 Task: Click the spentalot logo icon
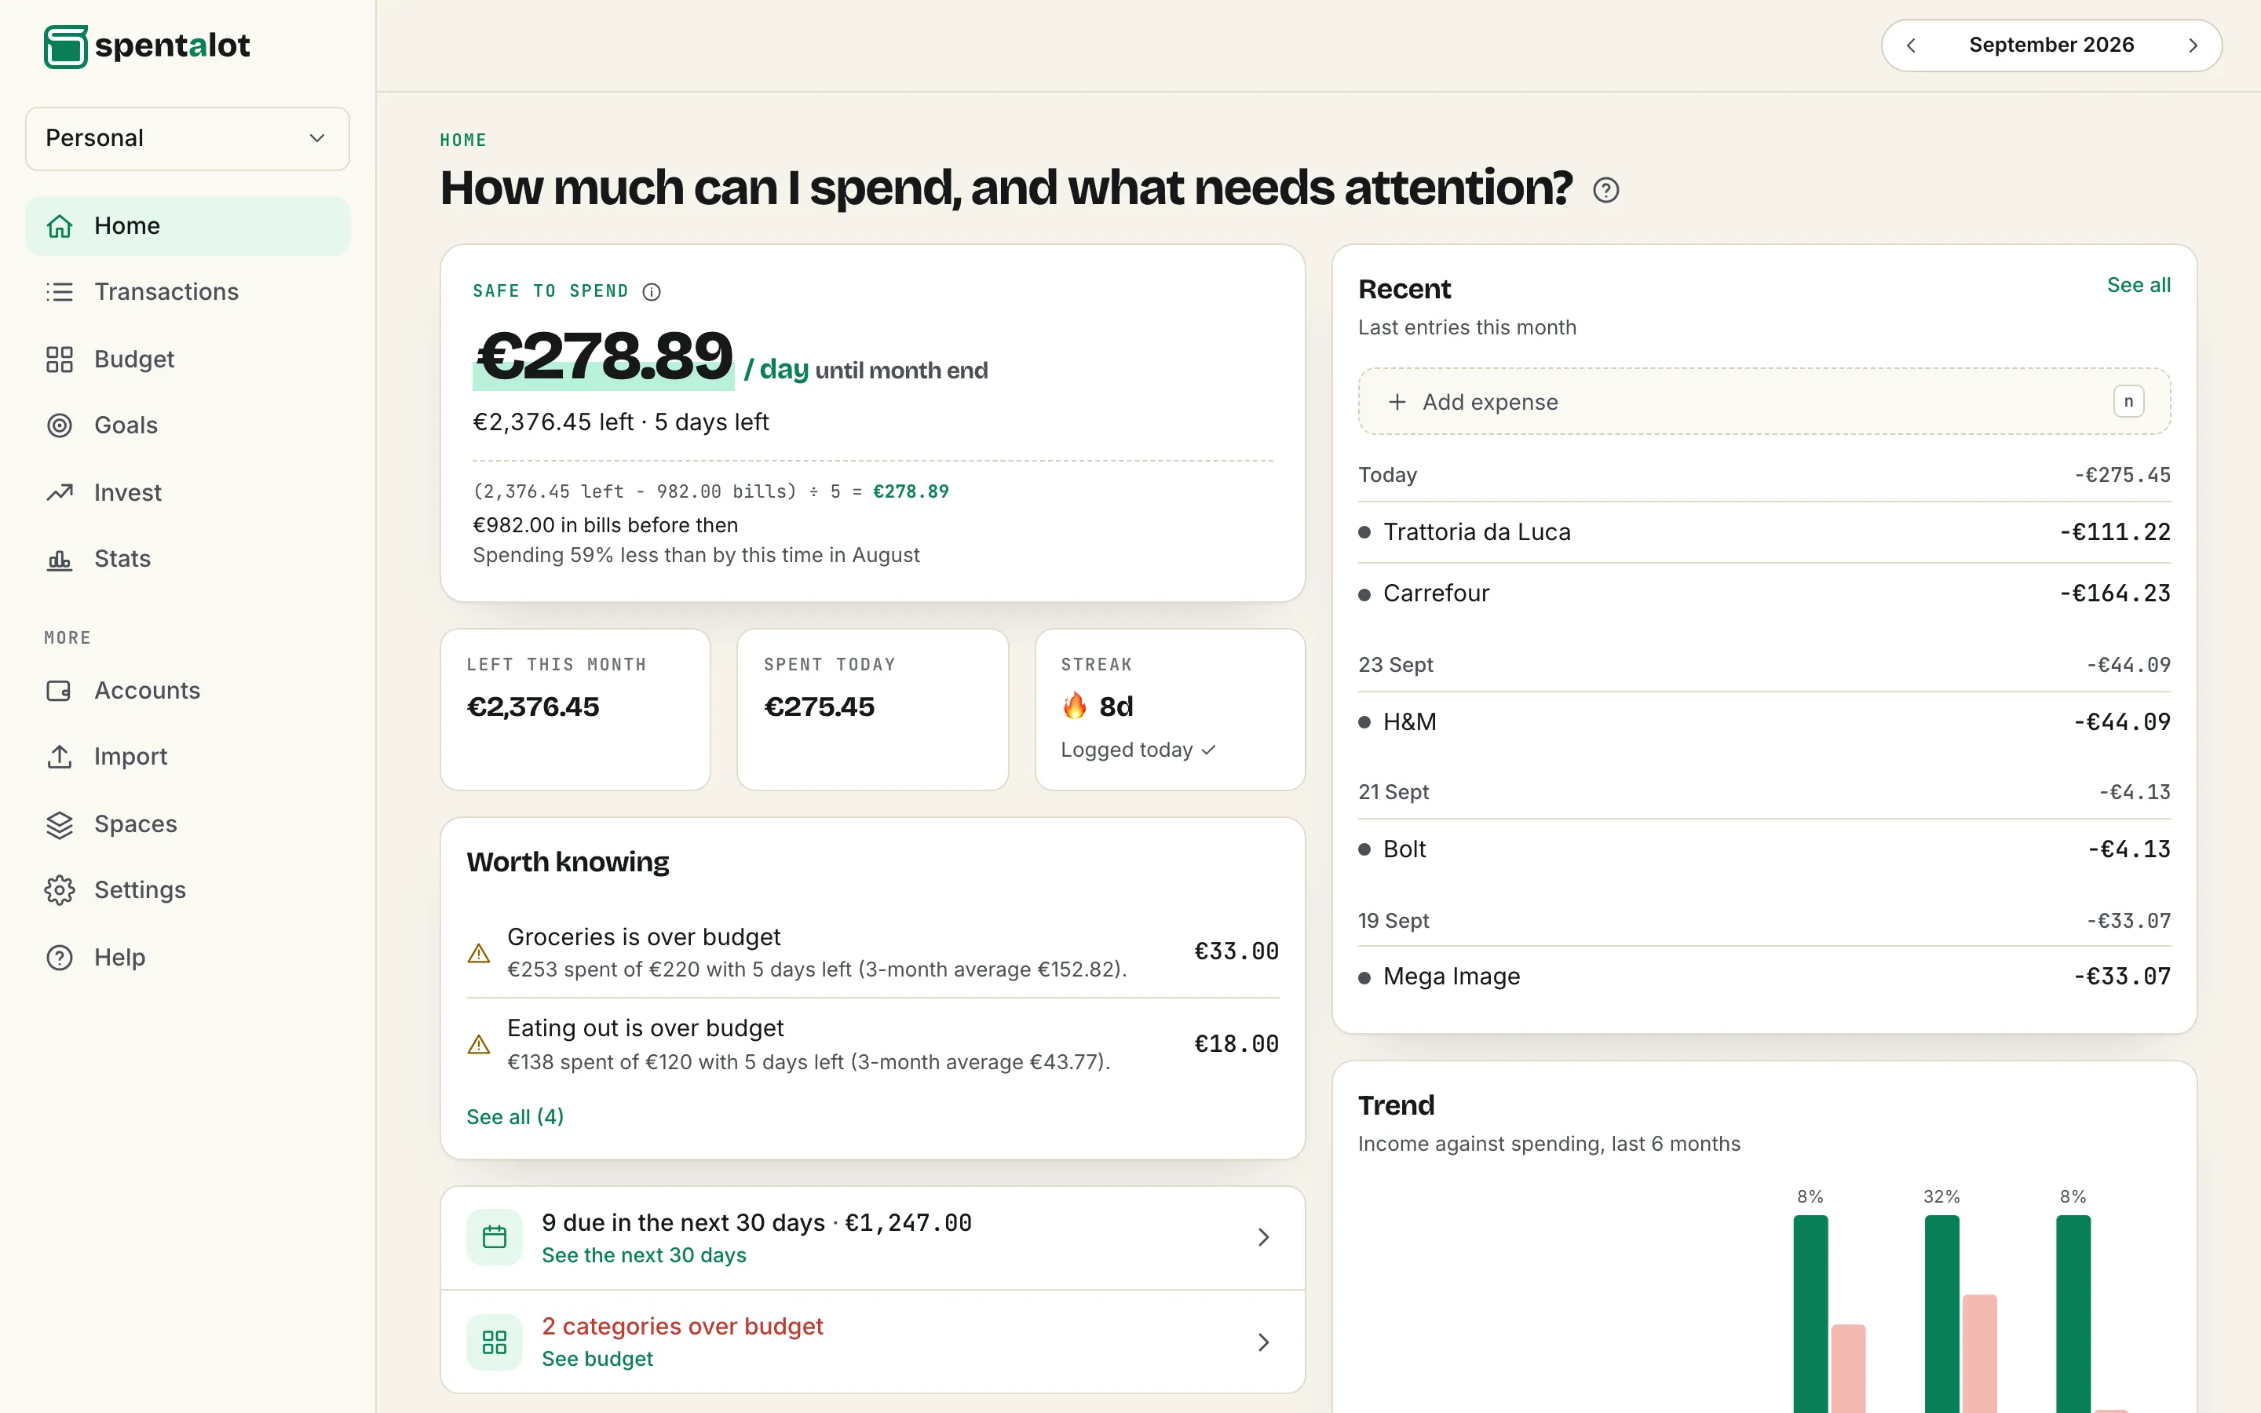pos(65,47)
